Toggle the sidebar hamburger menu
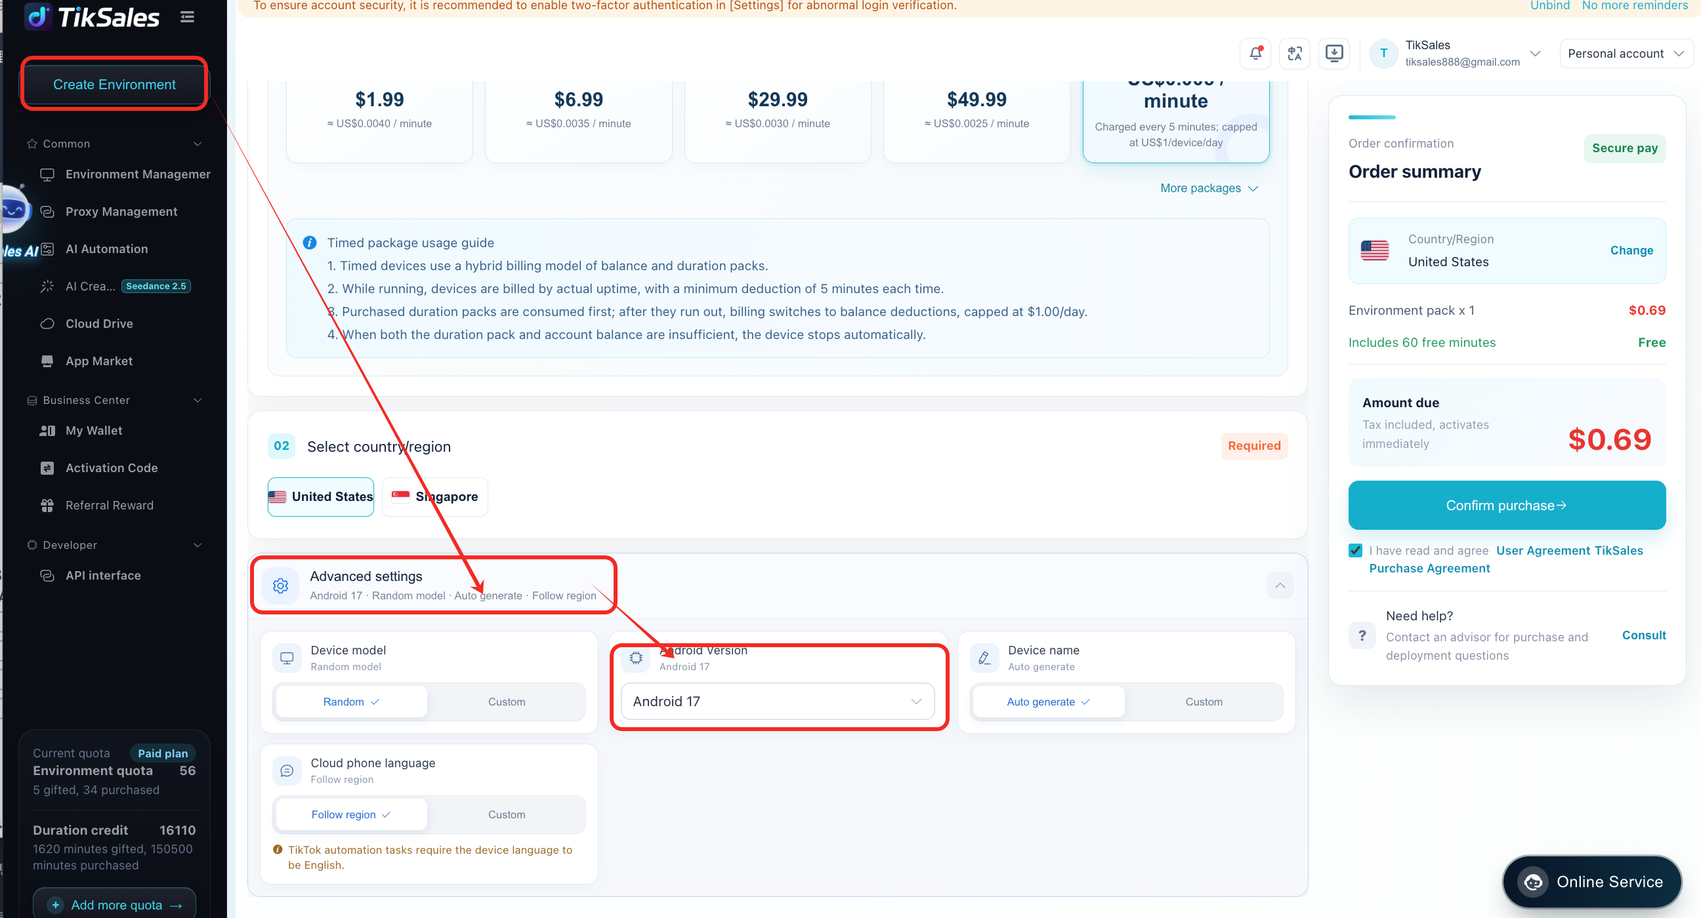This screenshot has width=1701, height=918. (x=188, y=16)
